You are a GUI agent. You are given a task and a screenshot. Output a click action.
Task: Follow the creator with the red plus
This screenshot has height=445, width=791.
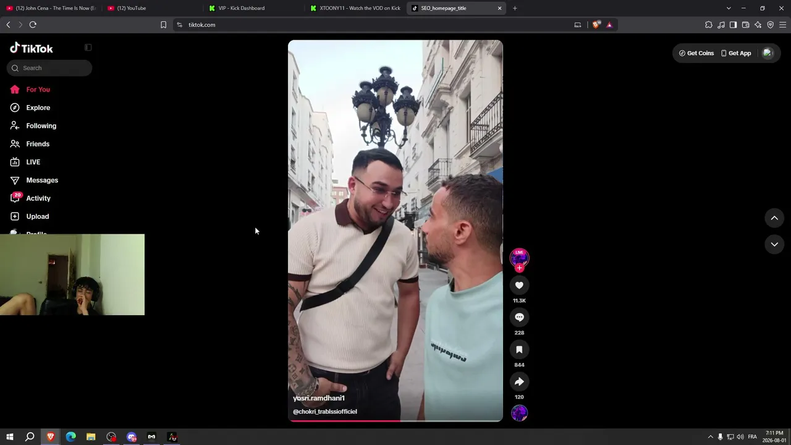(x=519, y=268)
